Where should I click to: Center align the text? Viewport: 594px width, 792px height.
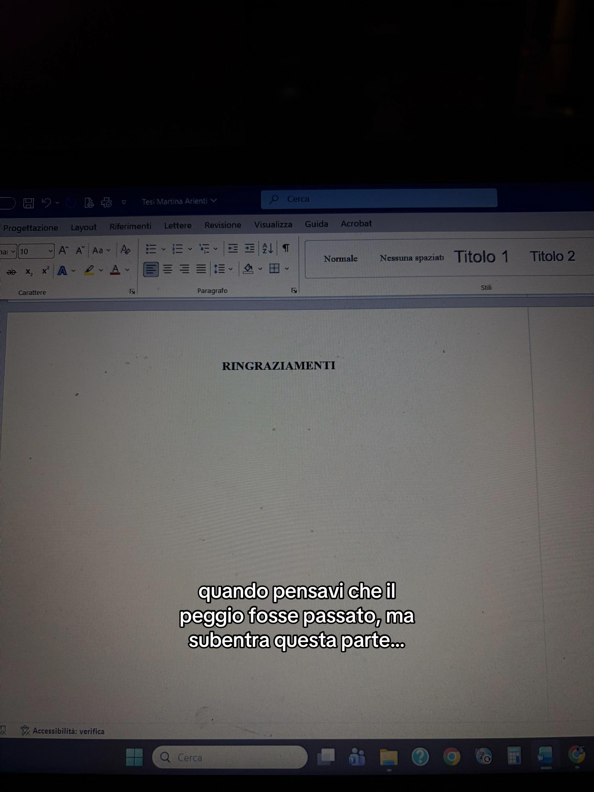[x=168, y=269]
